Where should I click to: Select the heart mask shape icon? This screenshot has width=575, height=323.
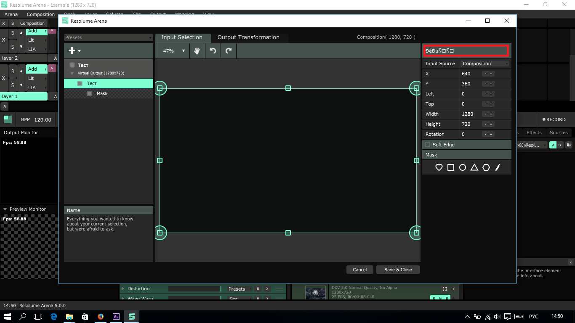point(439,167)
